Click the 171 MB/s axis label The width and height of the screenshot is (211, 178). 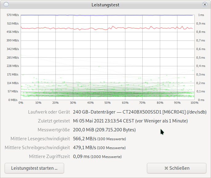click(x=13, y=74)
